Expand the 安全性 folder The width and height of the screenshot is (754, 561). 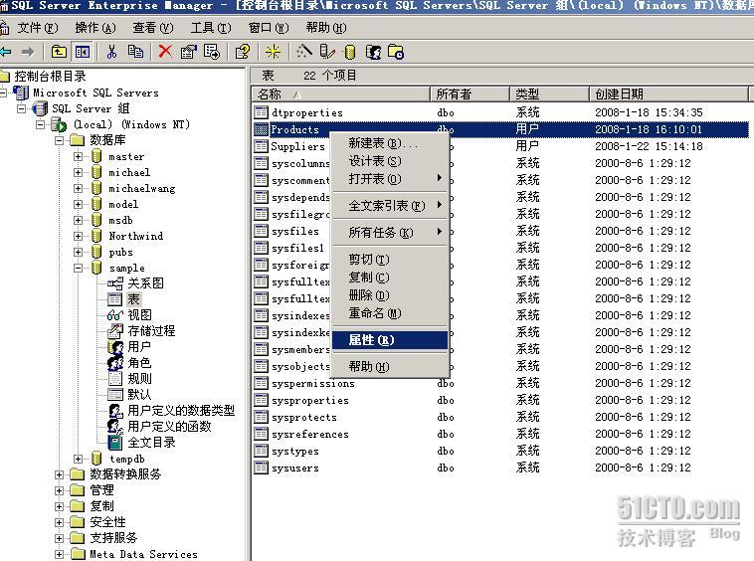pos(59,522)
